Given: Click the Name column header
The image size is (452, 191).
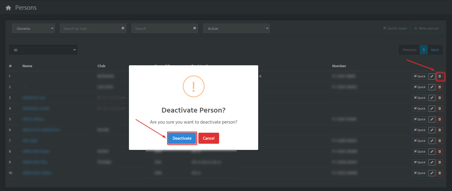Looking at the screenshot, I should pos(27,66).
